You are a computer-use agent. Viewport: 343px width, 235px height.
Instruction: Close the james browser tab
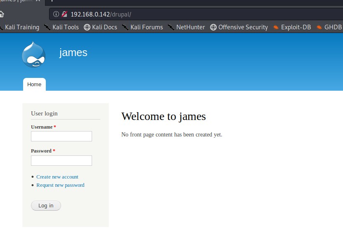click(x=38, y=1)
